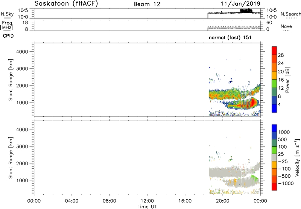Screen dimensions: 301x209
Task: Click the "-1000" label on velocity colorbar
Action: [x=286, y=183]
